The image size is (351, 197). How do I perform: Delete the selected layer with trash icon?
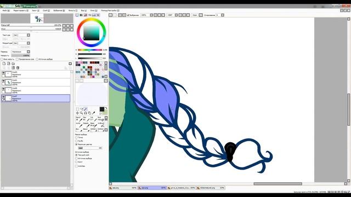coord(18,68)
